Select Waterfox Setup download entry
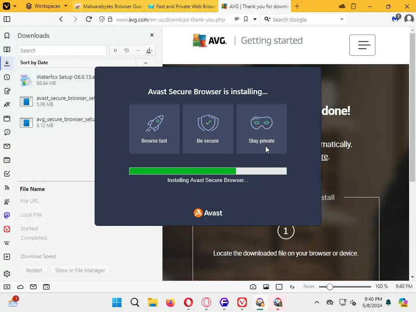 [57, 80]
